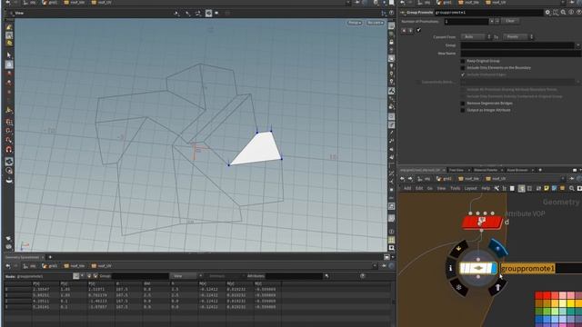Image resolution: width=582 pixels, height=327 pixels.
Task: Click the snowflake freeze button on node ring
Action: tap(459, 287)
